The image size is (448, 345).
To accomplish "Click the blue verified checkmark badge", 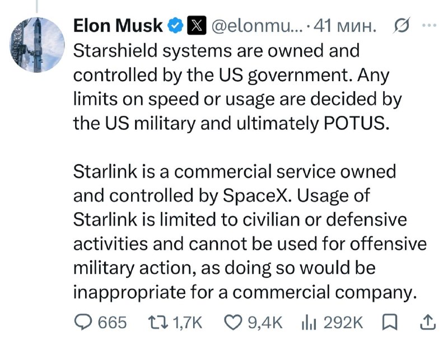I will (x=175, y=25).
